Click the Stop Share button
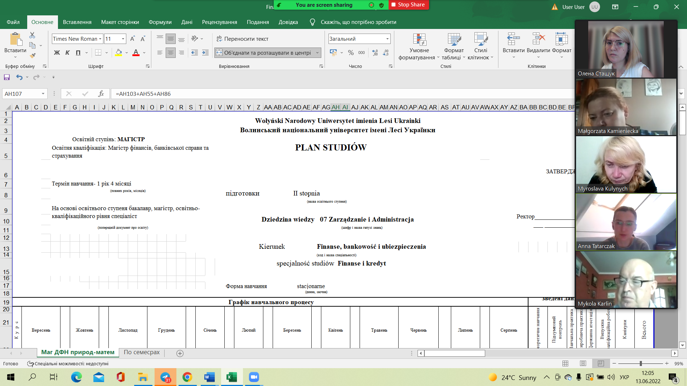Image resolution: width=687 pixels, height=386 pixels. click(408, 5)
